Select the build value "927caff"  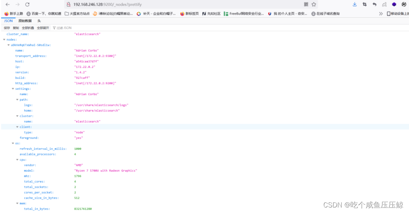pyautogui.click(x=82, y=78)
